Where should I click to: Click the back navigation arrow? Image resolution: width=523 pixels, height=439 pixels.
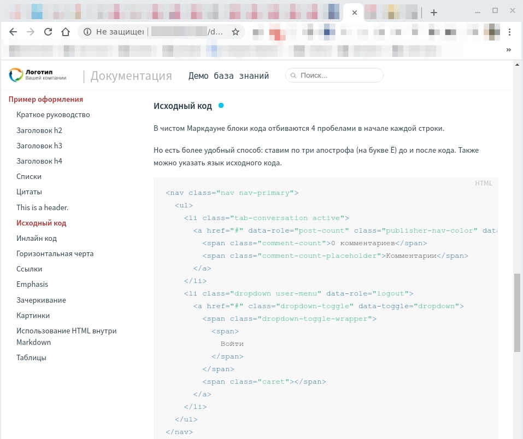coord(13,32)
